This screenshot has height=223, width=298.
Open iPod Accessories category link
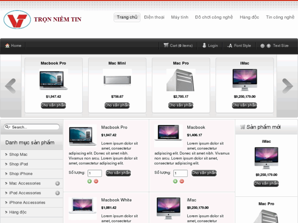coord(25,193)
